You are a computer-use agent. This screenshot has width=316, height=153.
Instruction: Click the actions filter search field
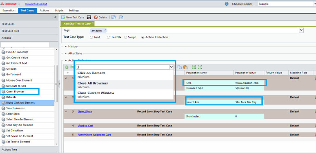(25, 44)
